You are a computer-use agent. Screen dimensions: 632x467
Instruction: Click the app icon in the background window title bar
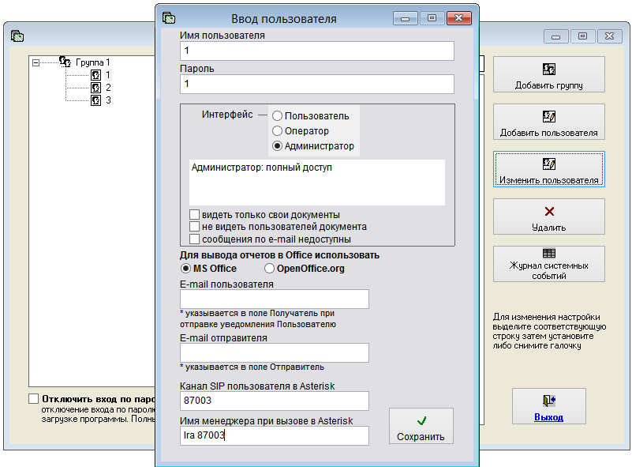(x=17, y=36)
